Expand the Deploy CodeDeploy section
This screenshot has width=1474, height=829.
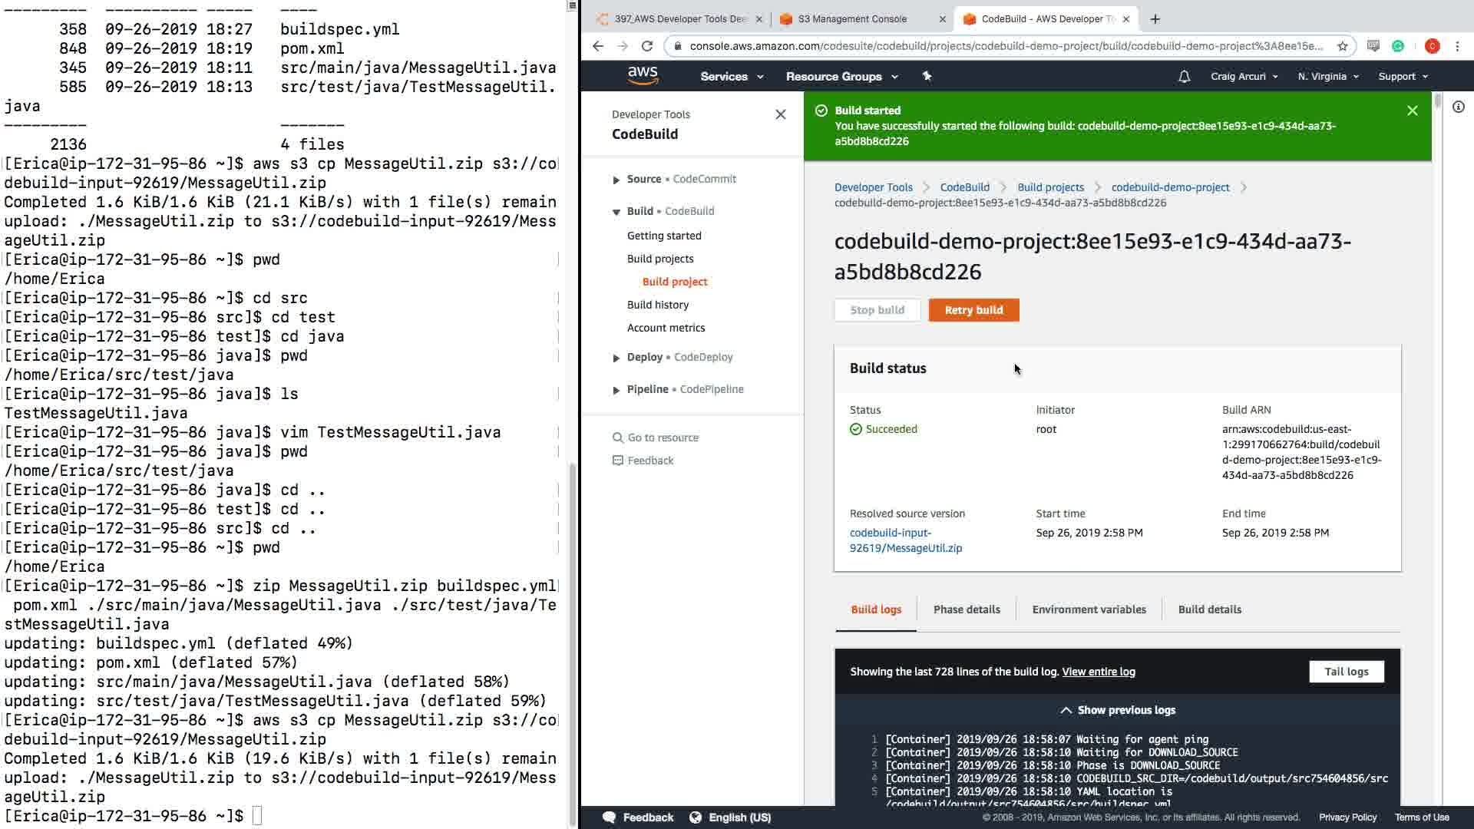coord(616,358)
